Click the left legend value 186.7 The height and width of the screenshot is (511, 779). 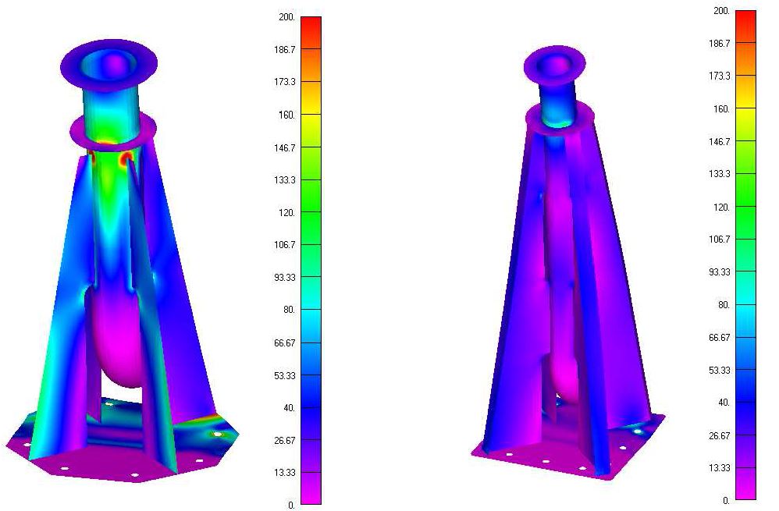(284, 49)
